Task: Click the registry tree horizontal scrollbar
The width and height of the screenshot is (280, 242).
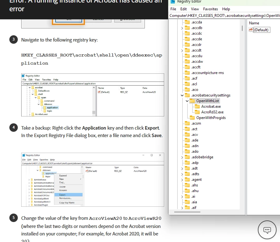Action: (x=187, y=212)
